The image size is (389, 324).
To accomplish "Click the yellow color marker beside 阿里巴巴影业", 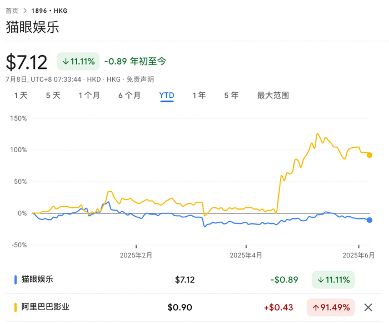I will point(16,307).
